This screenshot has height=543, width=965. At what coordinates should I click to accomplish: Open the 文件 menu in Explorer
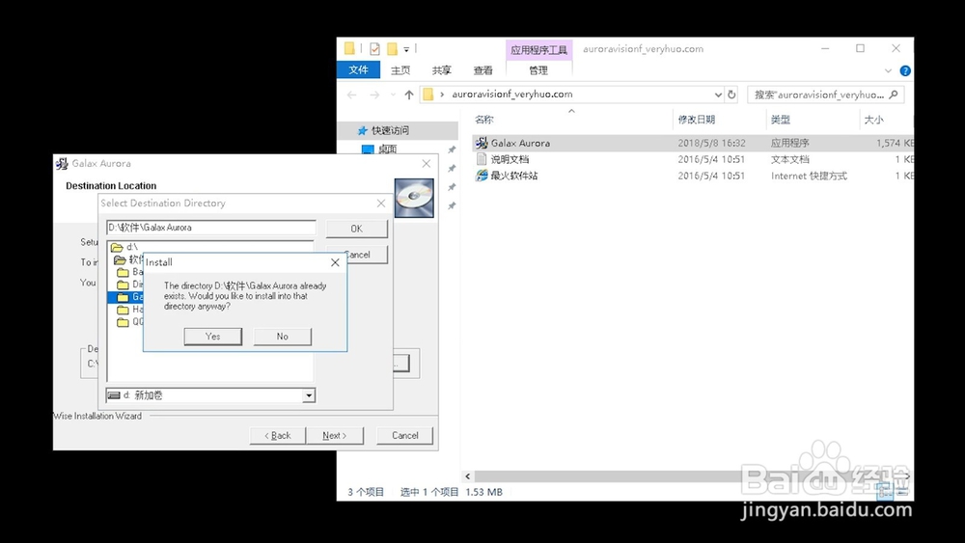(x=358, y=70)
